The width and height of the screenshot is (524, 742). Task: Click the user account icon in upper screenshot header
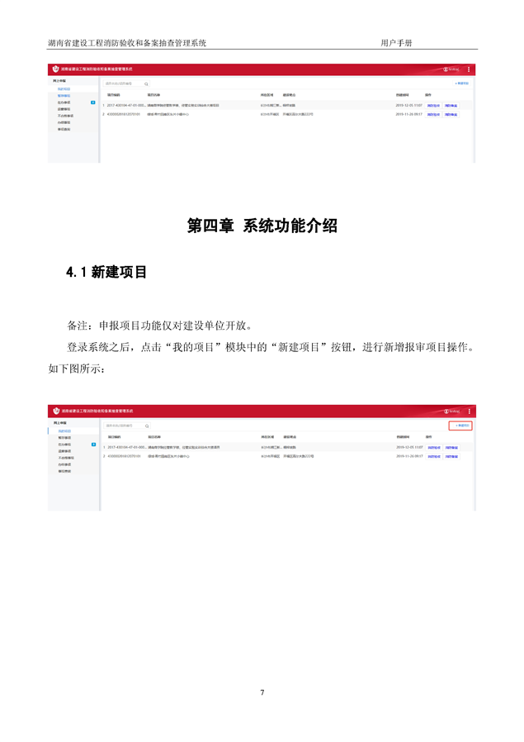446,70
